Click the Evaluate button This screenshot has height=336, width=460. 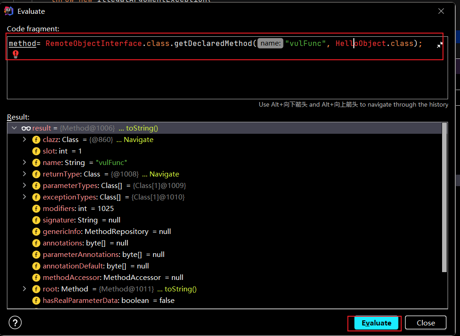point(376,323)
